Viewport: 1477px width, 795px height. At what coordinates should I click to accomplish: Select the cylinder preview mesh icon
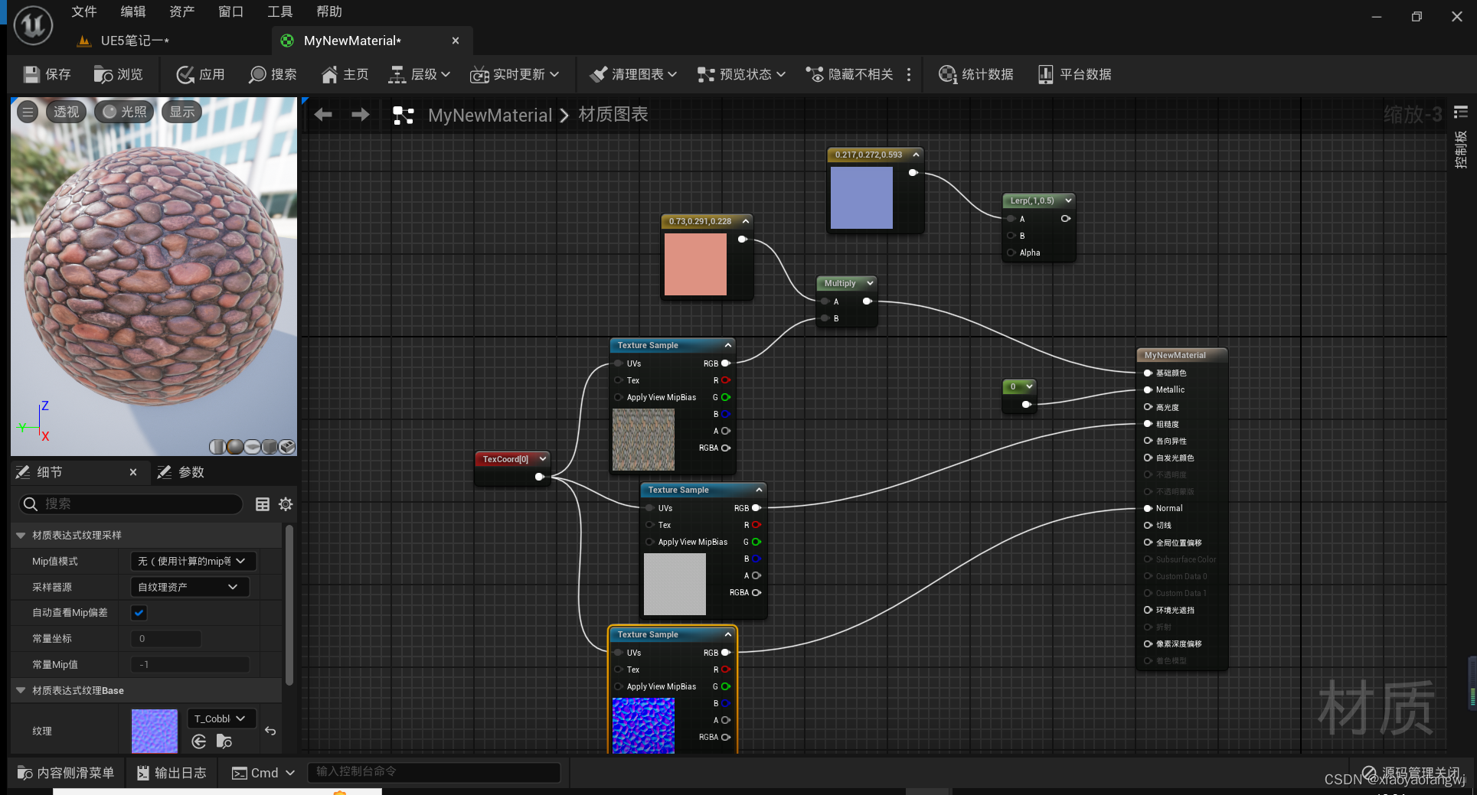(217, 446)
